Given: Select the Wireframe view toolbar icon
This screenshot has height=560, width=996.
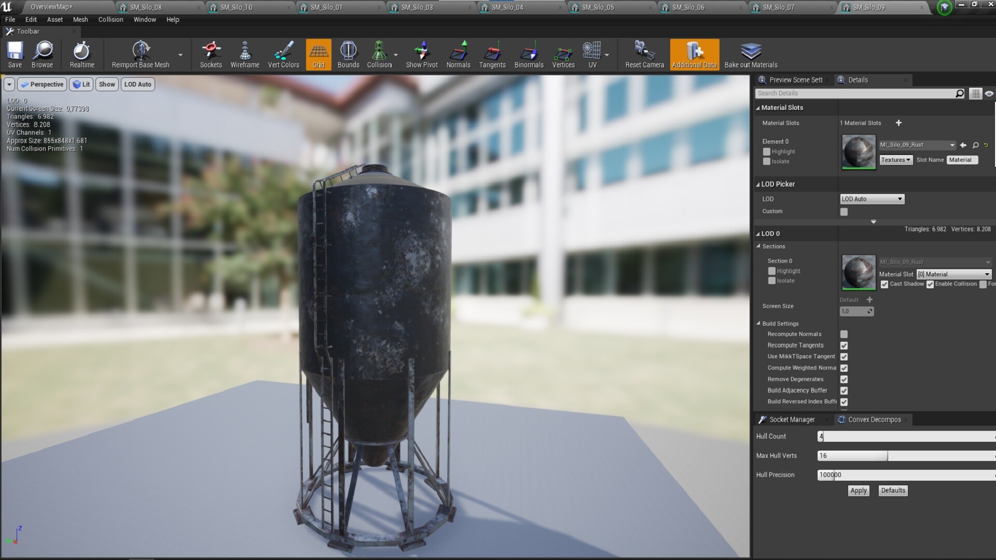Looking at the screenshot, I should (245, 54).
